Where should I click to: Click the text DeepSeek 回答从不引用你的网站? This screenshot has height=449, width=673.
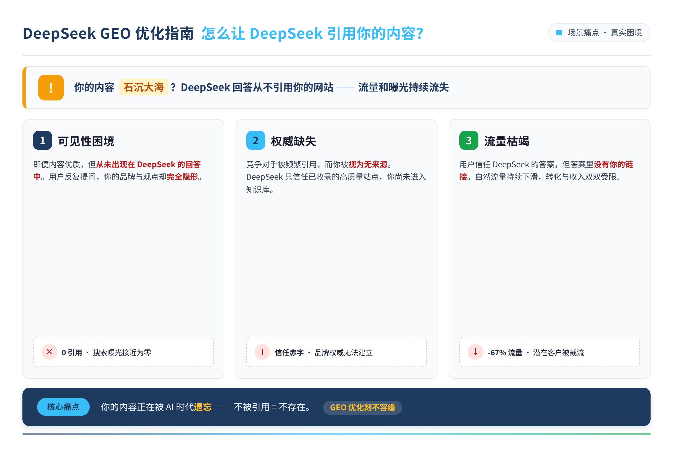[257, 87]
